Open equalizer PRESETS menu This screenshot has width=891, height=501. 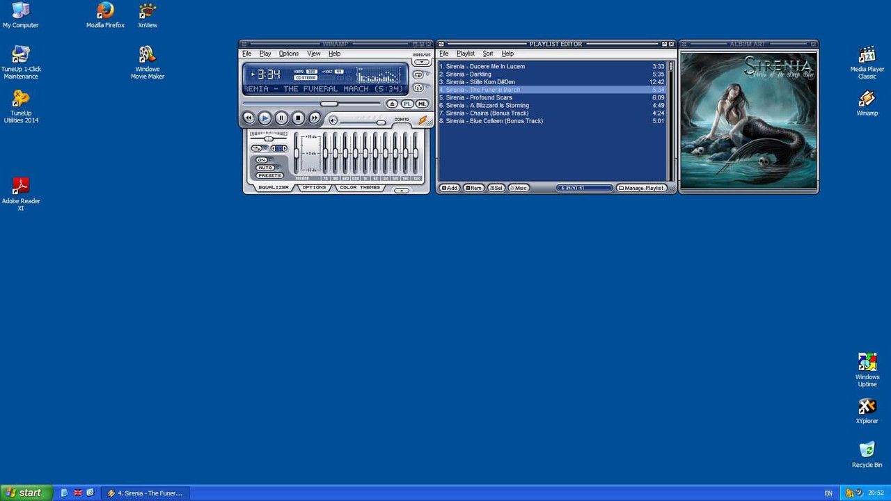269,175
